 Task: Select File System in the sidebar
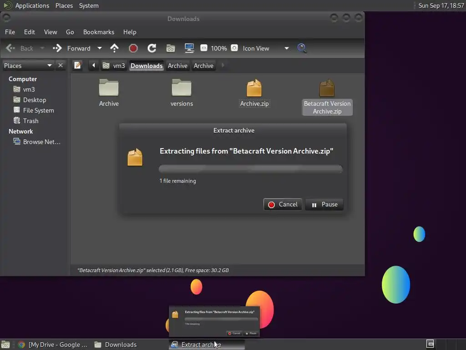(34, 110)
